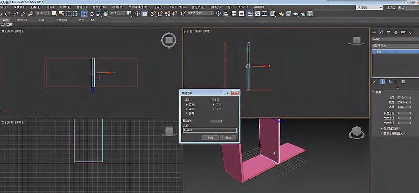Select the Link tool (chain icon)
Image resolution: width=419 pixels, height=193 pixels.
pos(16,14)
